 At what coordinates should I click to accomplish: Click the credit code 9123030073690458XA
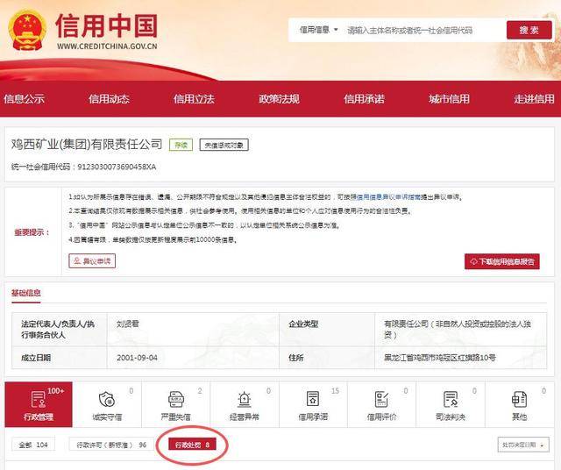[117, 167]
